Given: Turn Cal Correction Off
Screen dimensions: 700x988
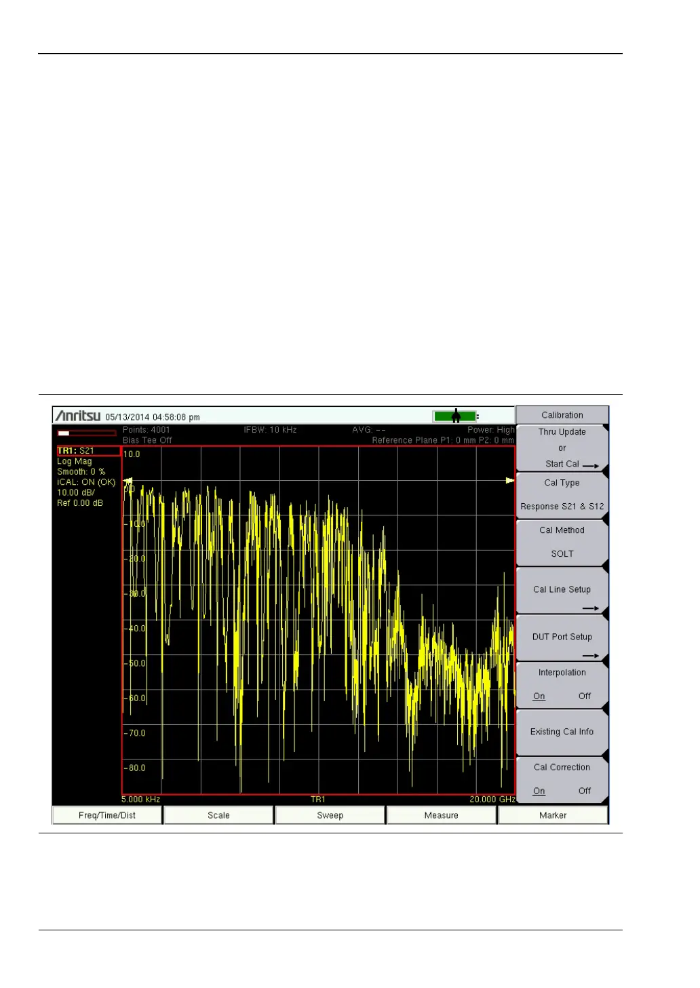Looking at the screenshot, I should (584, 791).
